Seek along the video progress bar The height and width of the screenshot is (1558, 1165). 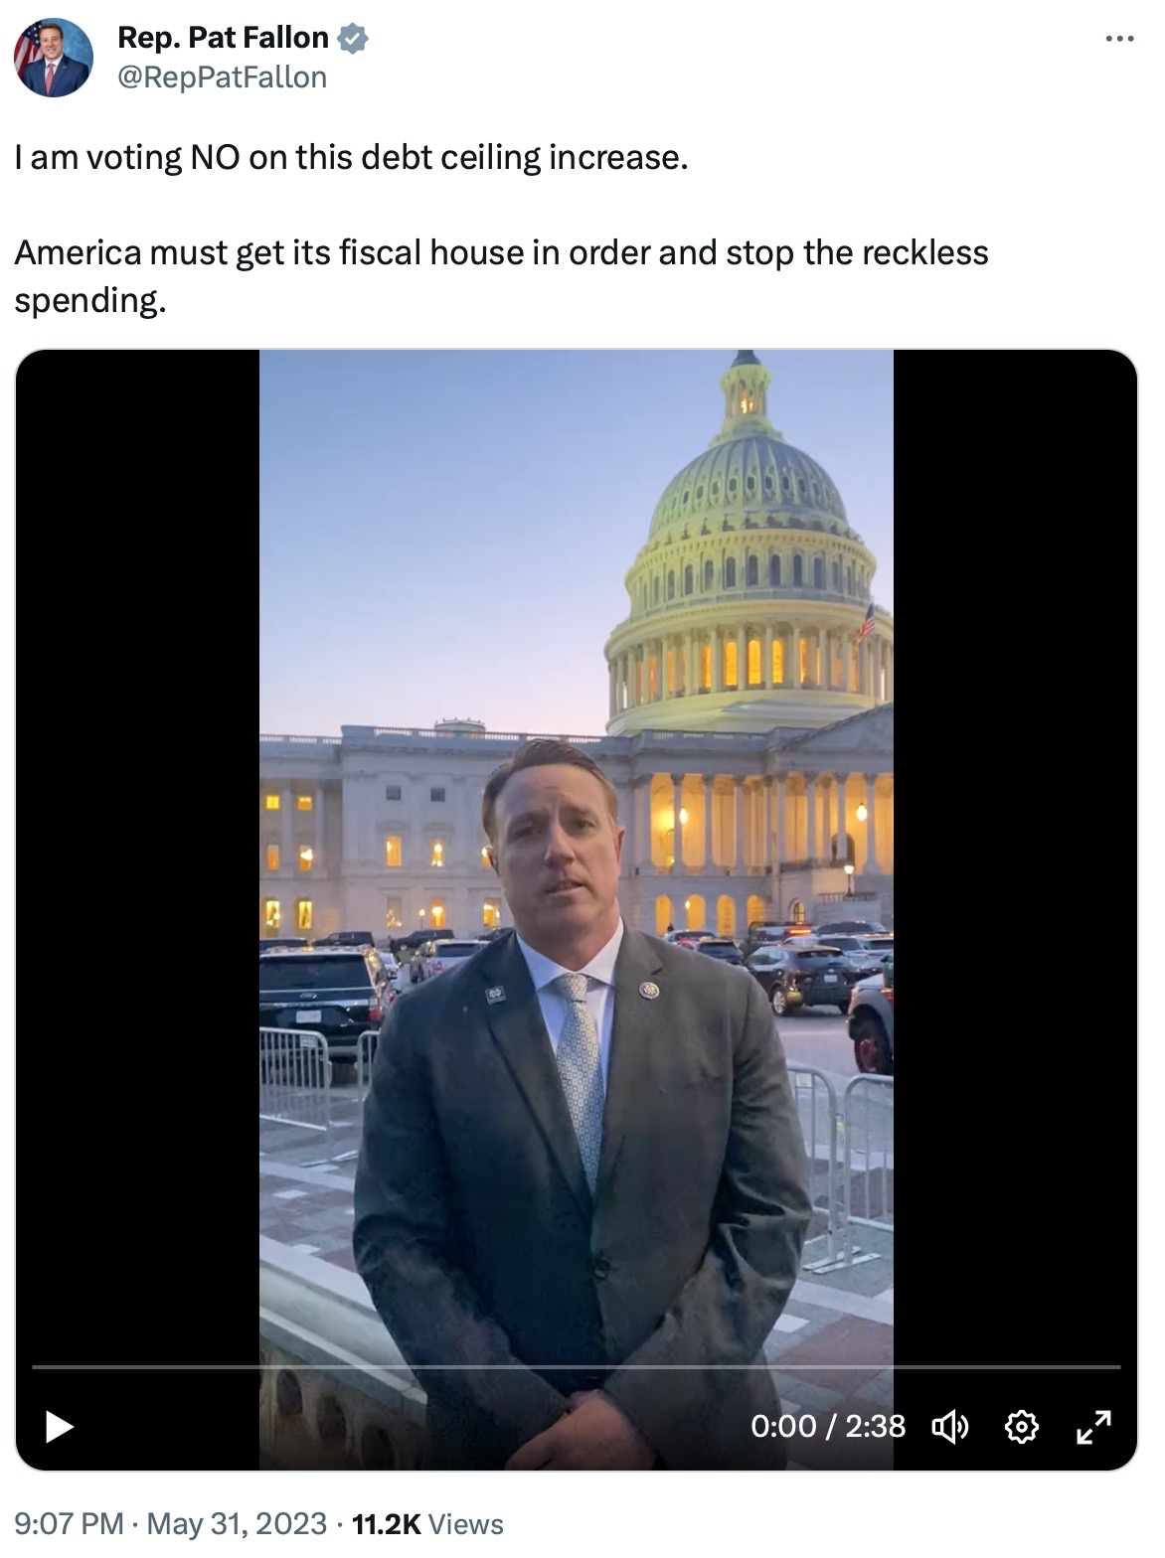coord(577,1367)
